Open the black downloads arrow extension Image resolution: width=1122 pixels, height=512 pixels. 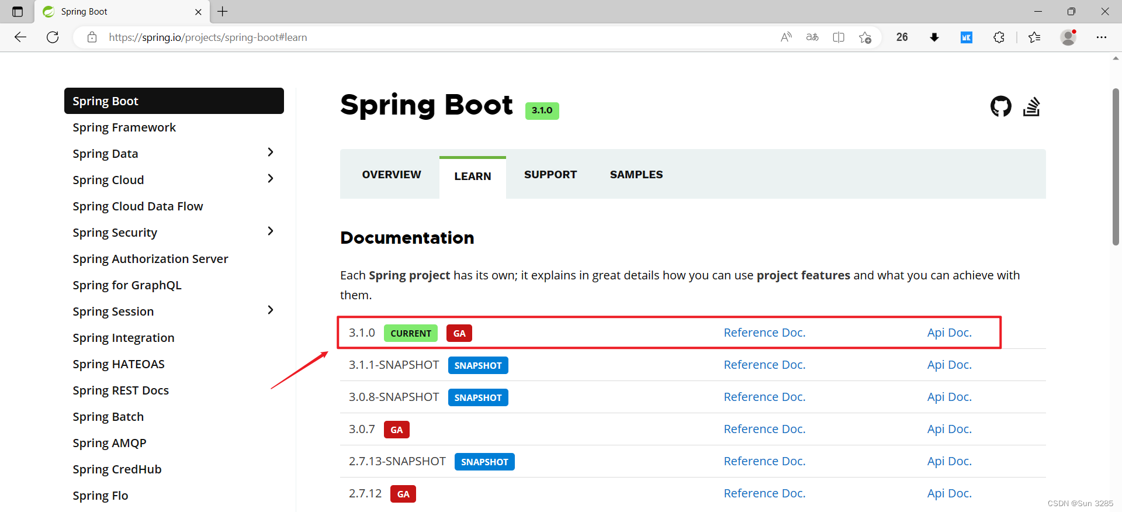(934, 37)
